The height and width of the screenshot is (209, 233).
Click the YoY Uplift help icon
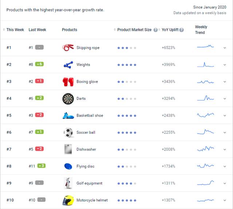[x=181, y=30]
